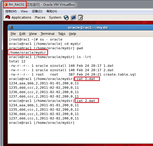Open the Places menu
The image size is (153, 146).
[x=40, y=18]
